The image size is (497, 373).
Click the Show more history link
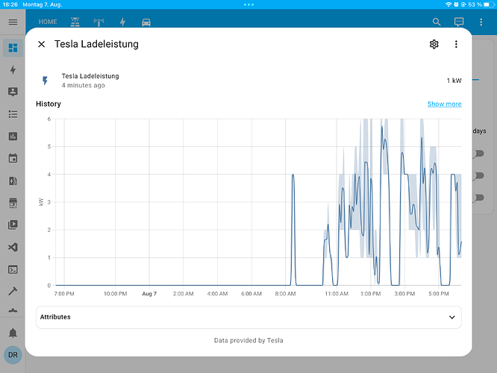click(444, 104)
